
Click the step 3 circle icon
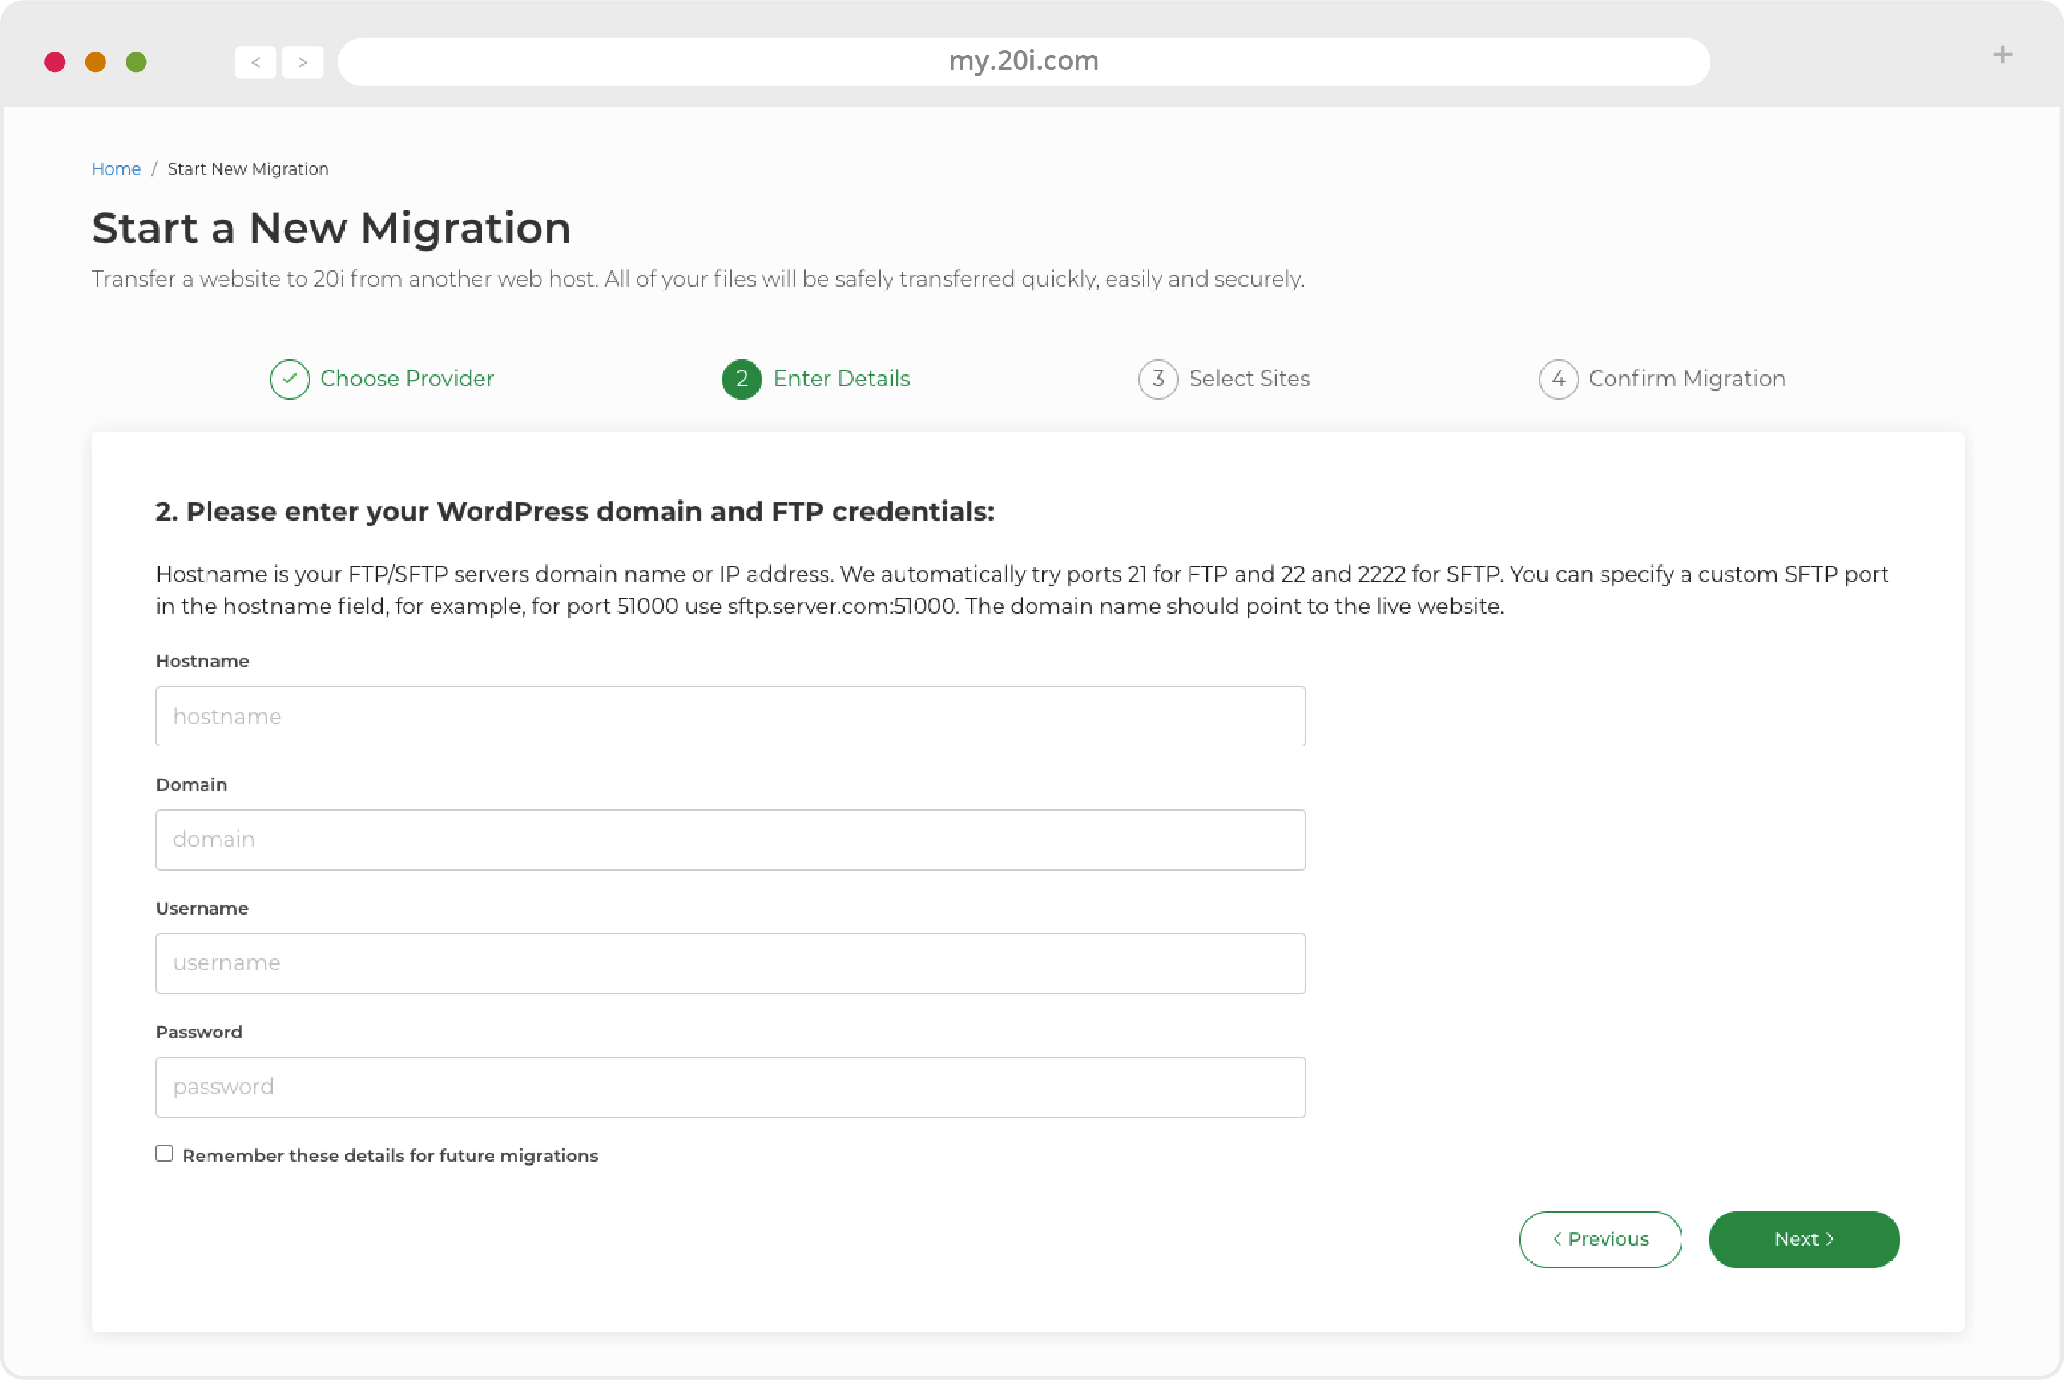click(1157, 379)
